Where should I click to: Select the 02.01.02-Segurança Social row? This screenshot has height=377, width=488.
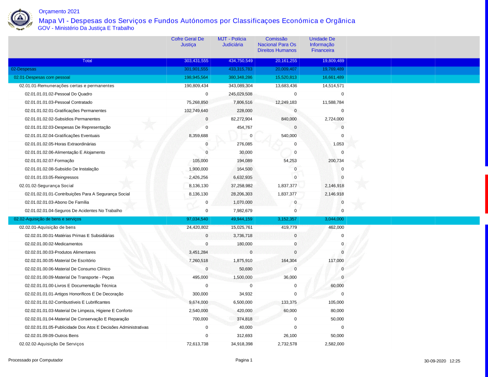pos(46,186)
